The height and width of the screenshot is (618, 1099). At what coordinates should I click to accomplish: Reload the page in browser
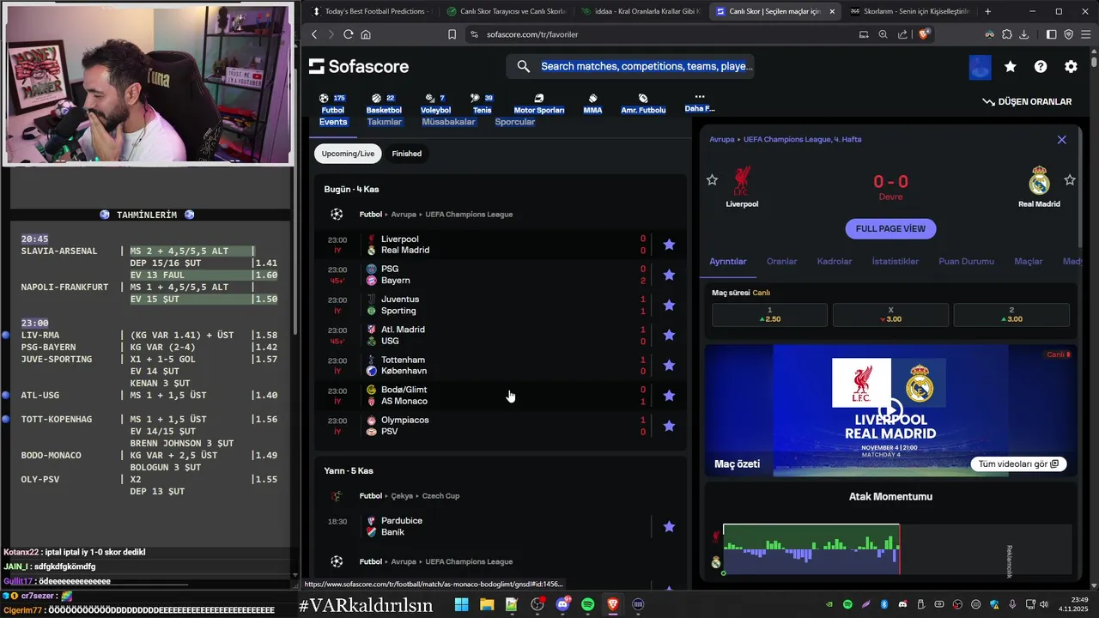(x=349, y=34)
